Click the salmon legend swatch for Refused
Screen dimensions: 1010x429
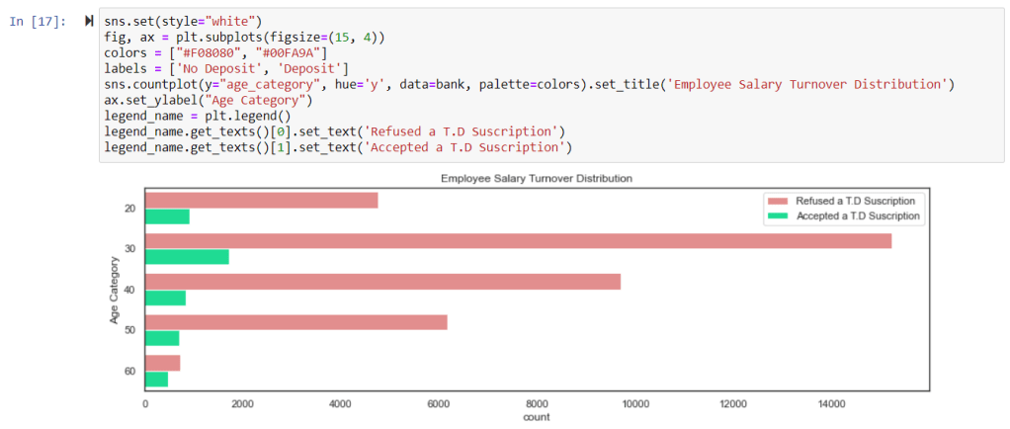tap(773, 201)
